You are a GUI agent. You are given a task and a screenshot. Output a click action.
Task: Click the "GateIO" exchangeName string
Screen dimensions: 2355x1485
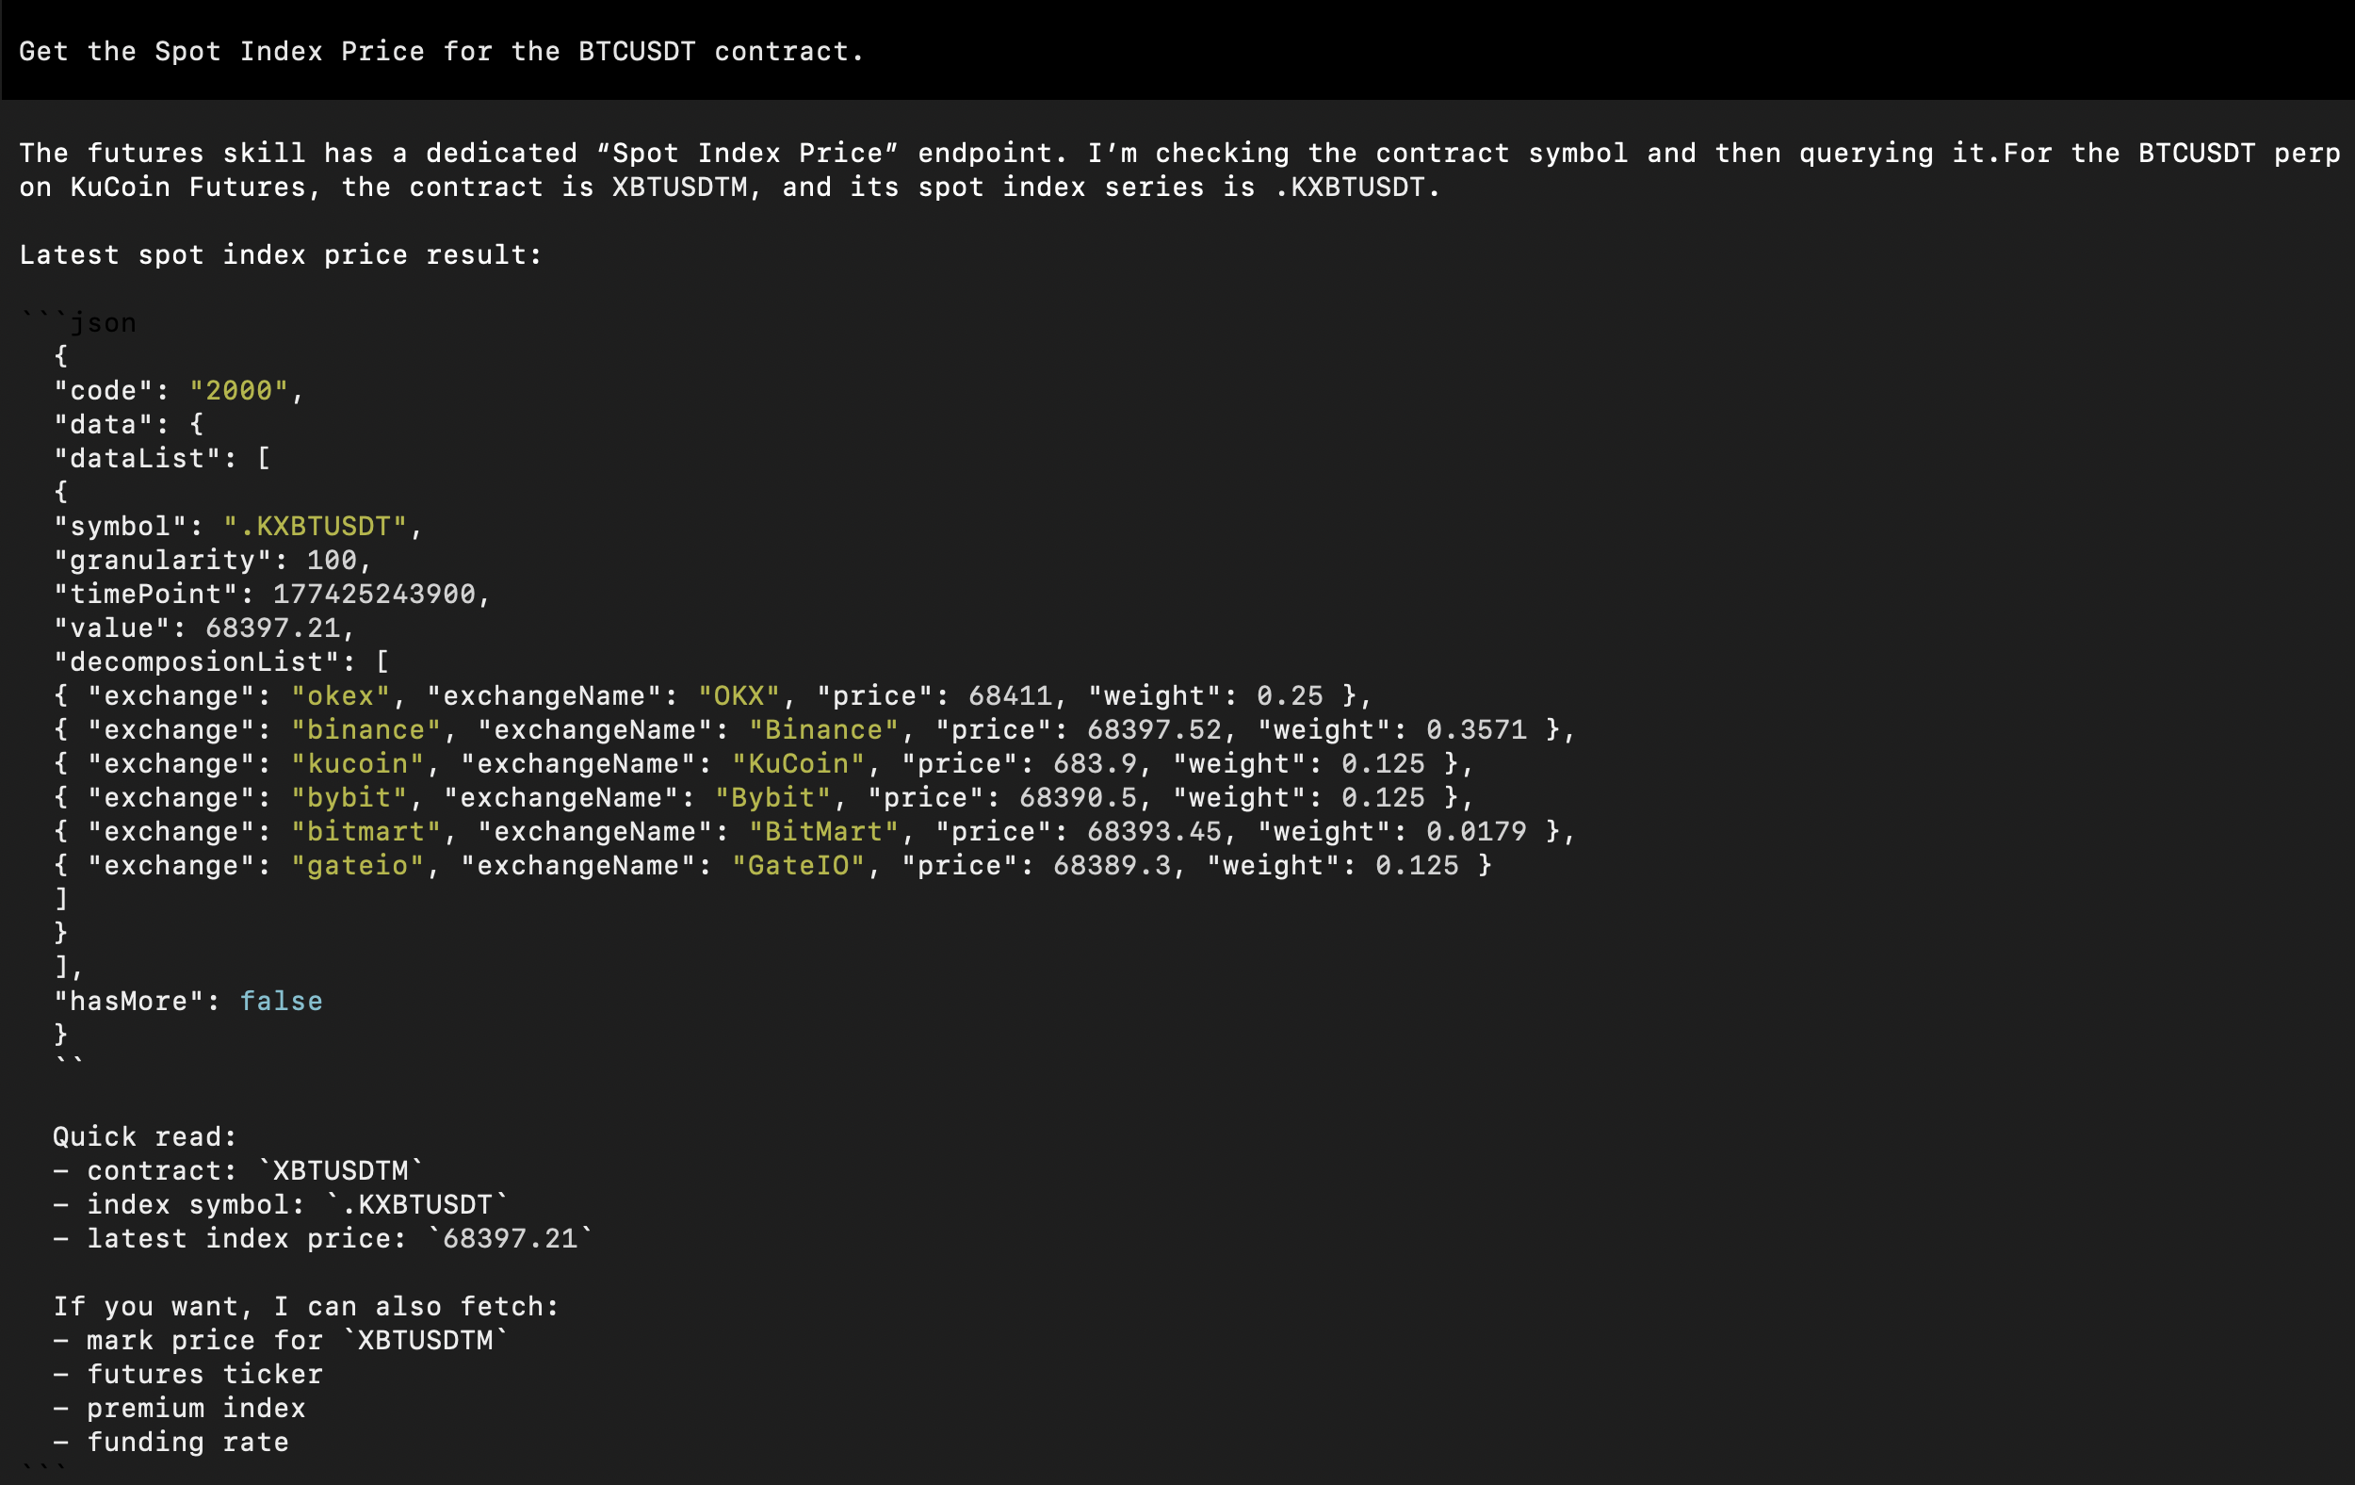click(x=798, y=865)
